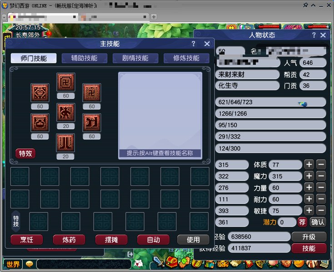The width and height of the screenshot is (334, 272).
Task: Click the orange smiley face toolbar icon
Action: (299, 264)
